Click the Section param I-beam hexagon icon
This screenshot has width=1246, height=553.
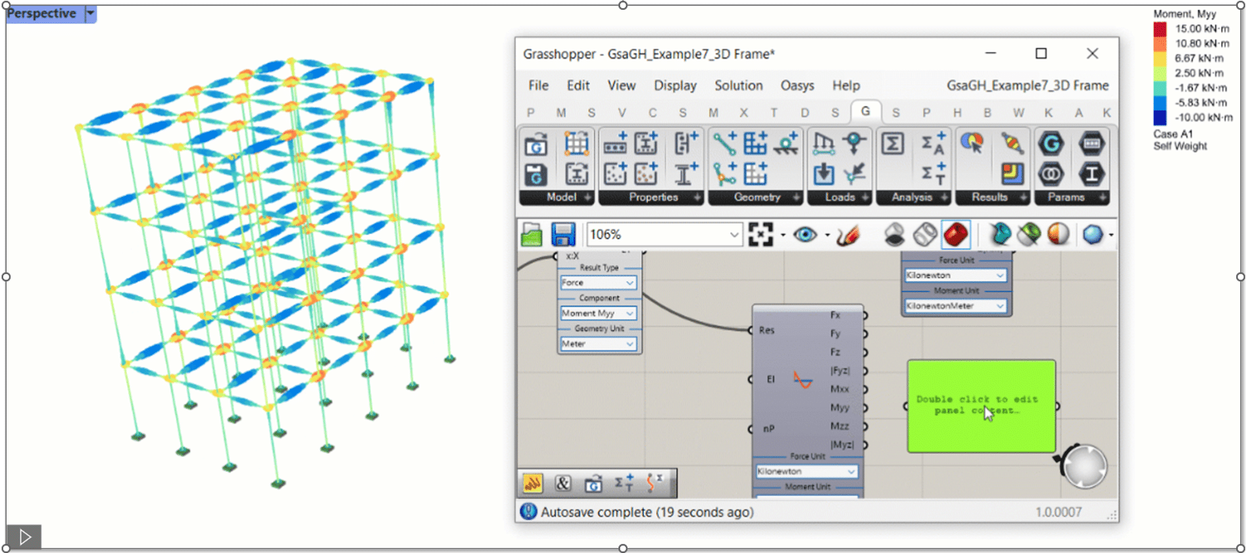[1091, 174]
